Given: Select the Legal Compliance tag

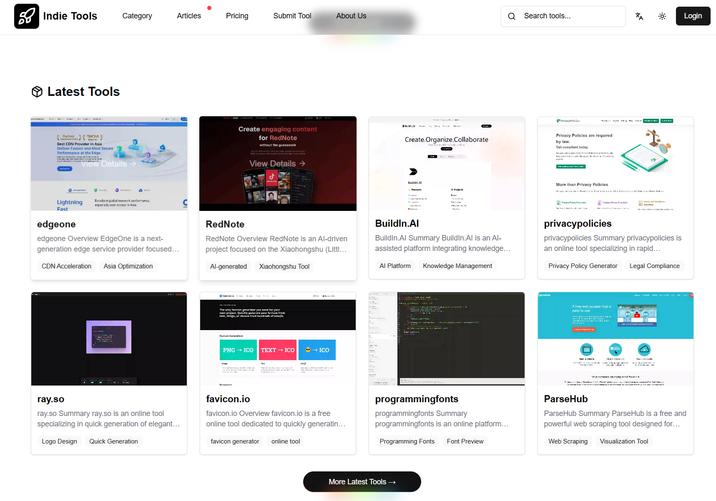Looking at the screenshot, I should tap(654, 266).
